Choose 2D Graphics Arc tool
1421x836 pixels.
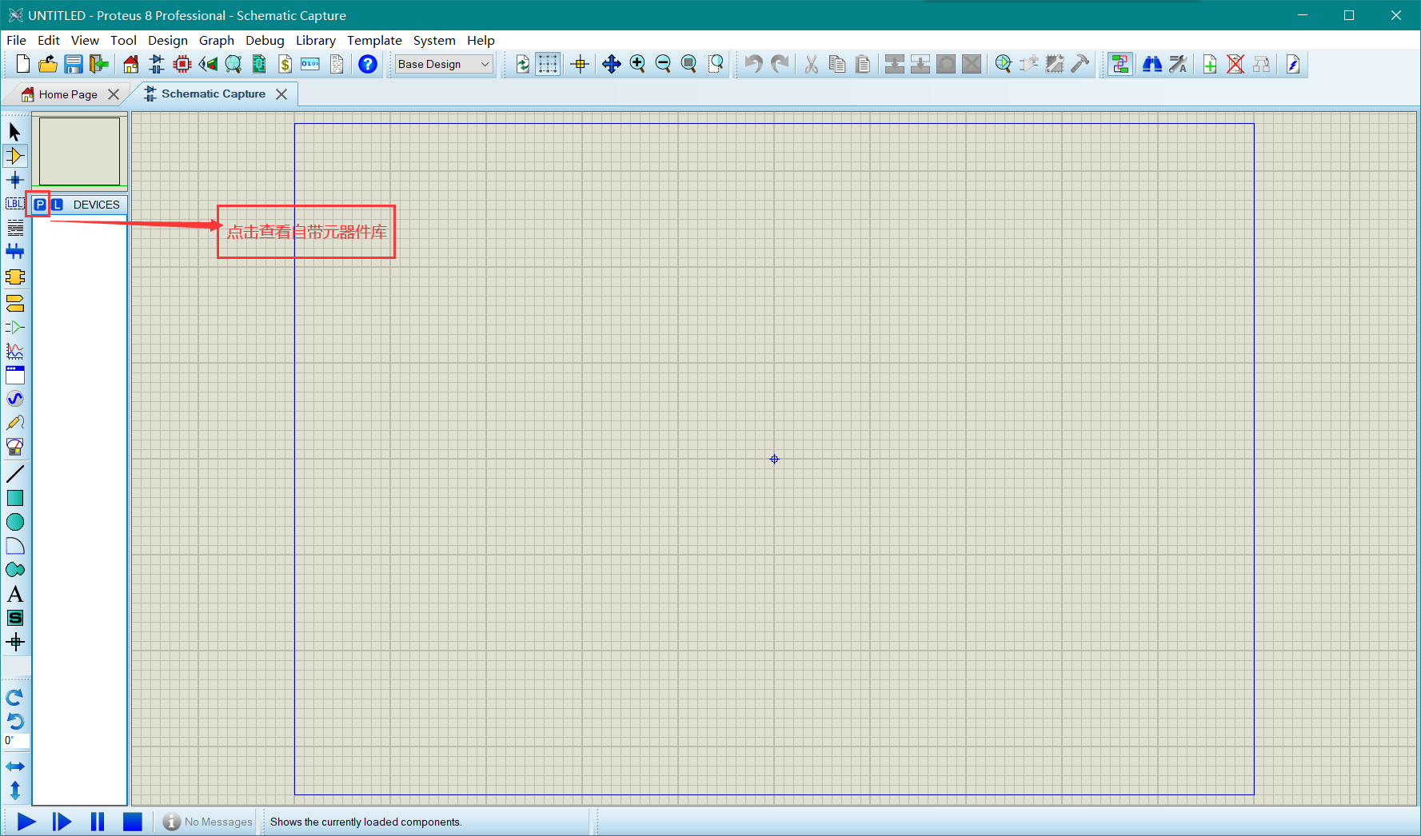coord(15,546)
